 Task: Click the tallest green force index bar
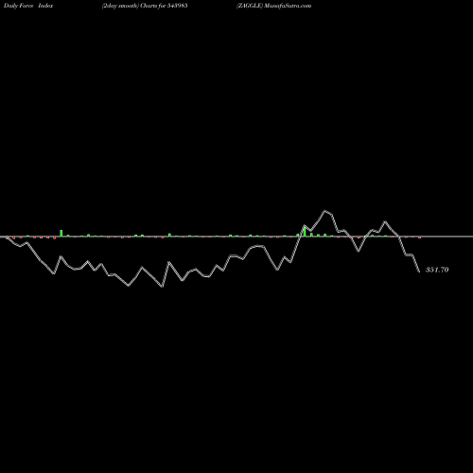[x=305, y=232]
